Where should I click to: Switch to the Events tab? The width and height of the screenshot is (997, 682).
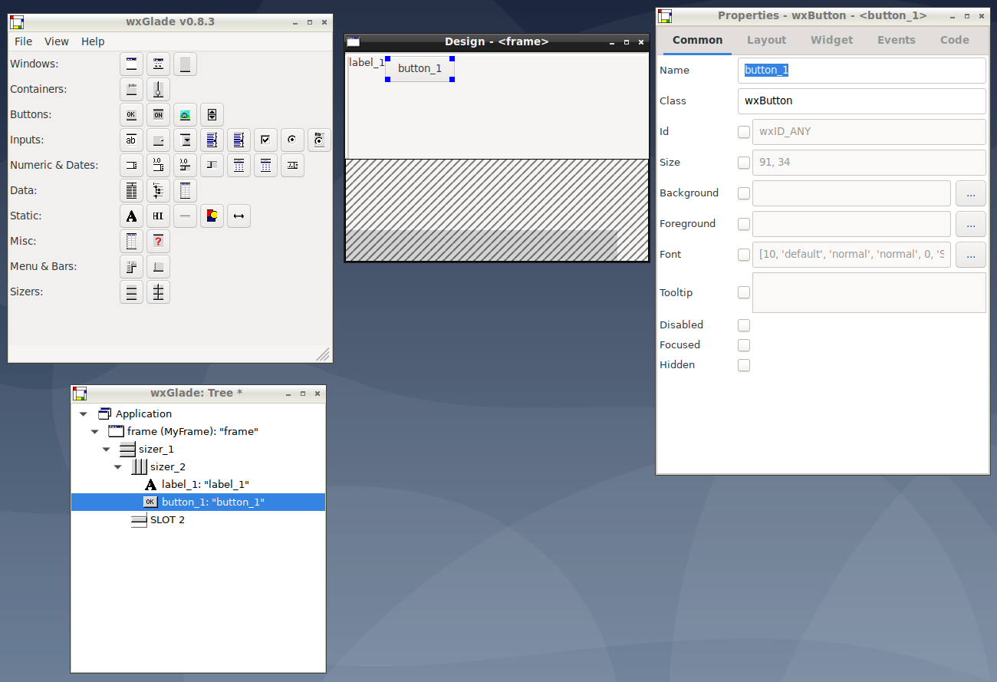(x=897, y=40)
